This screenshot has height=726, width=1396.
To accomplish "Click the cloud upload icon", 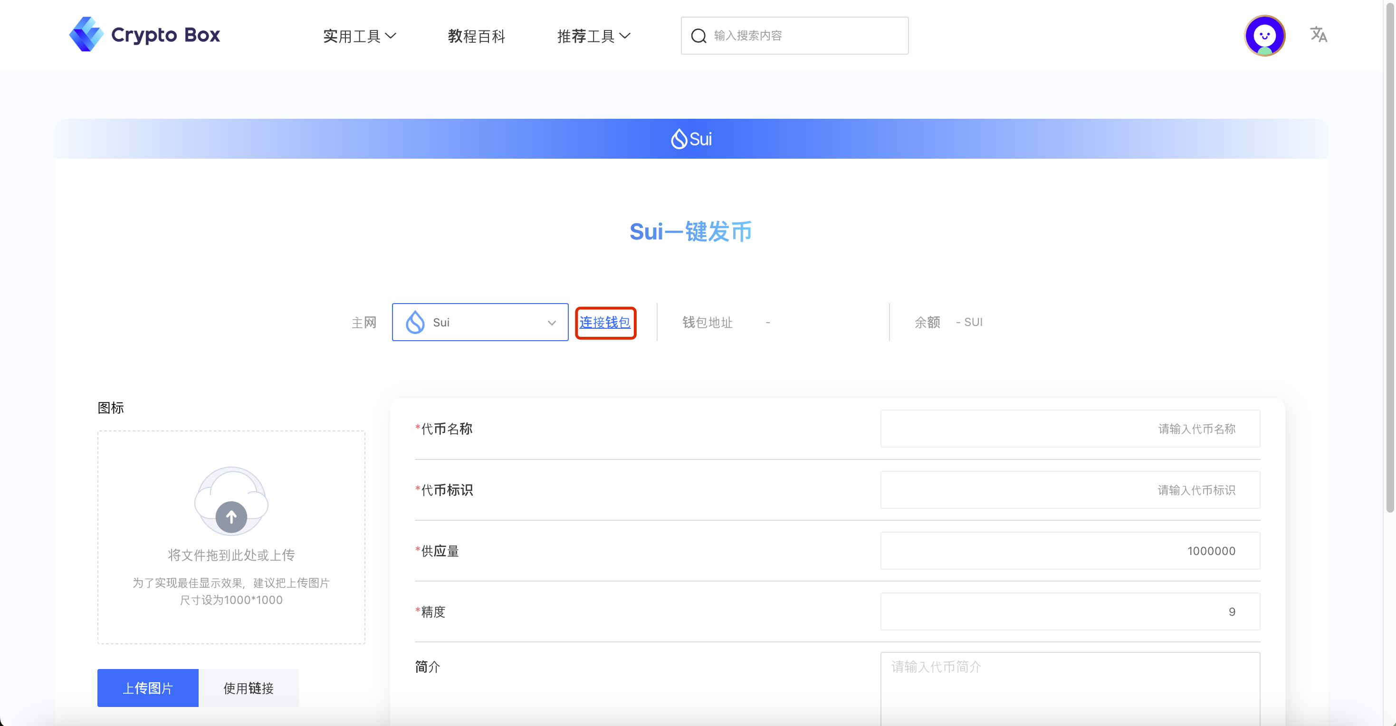I will pyautogui.click(x=231, y=501).
